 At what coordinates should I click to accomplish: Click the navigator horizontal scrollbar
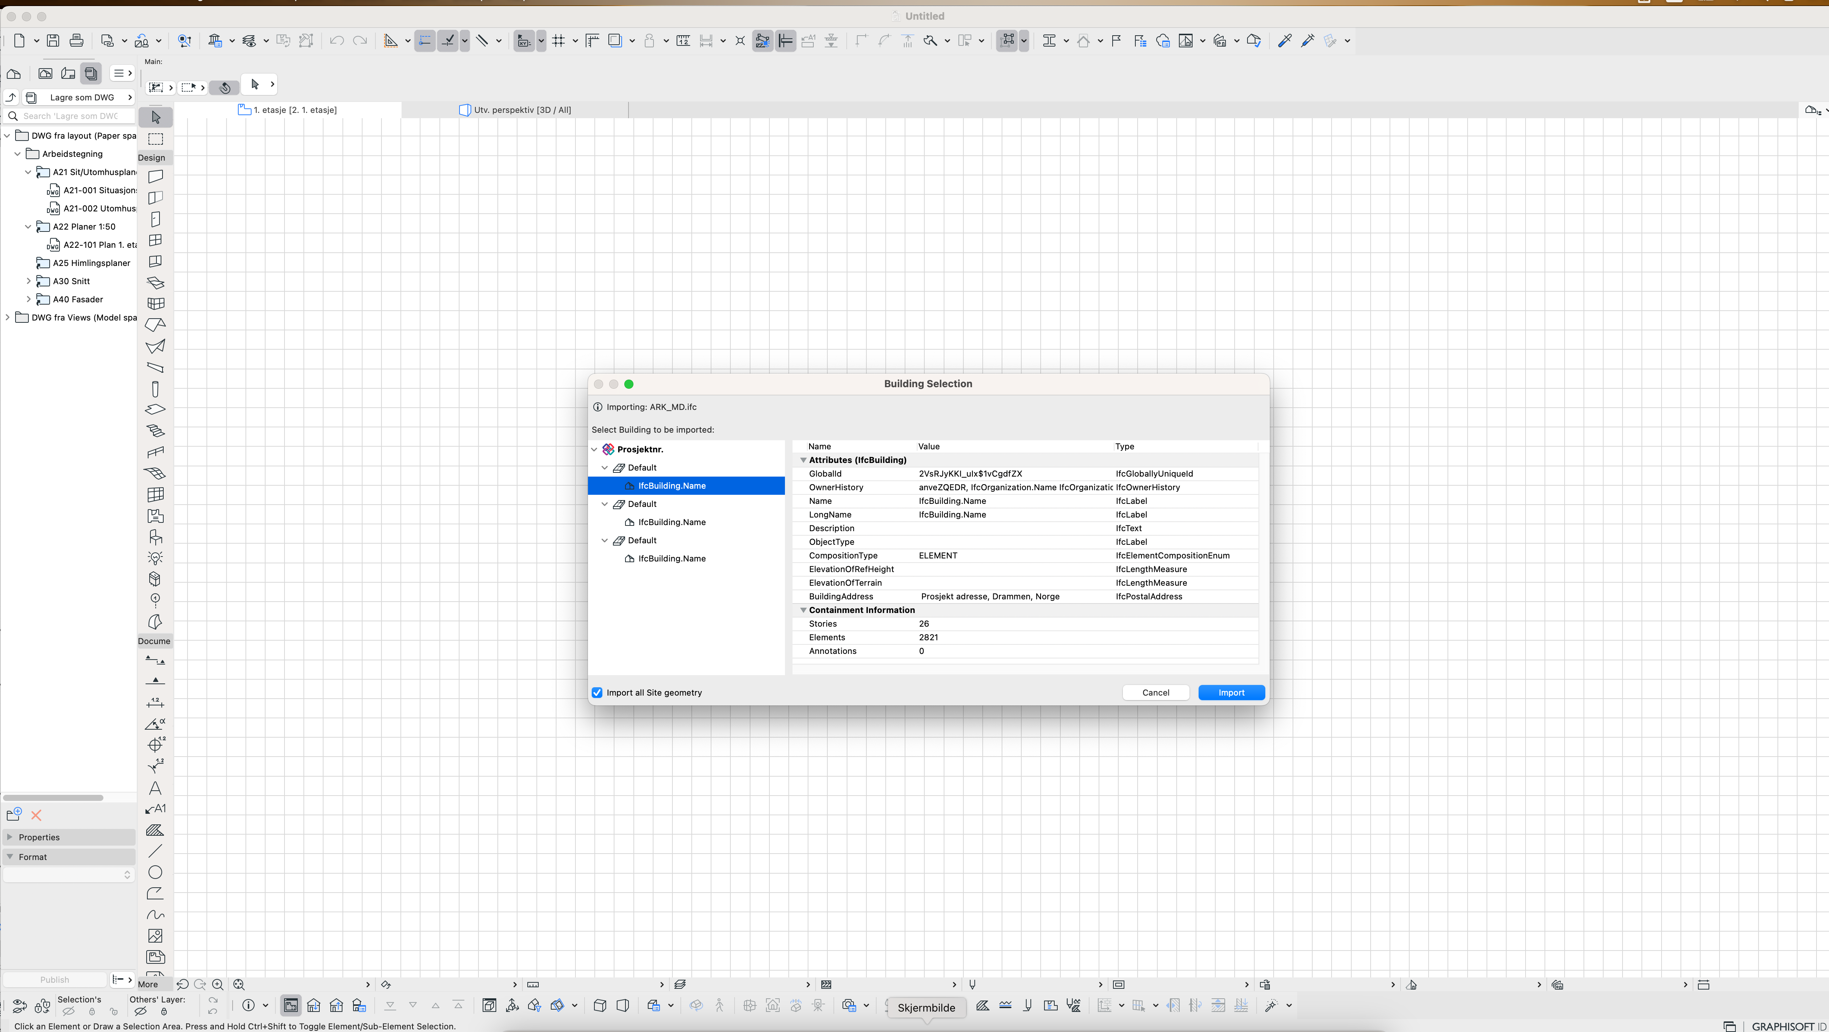[54, 797]
